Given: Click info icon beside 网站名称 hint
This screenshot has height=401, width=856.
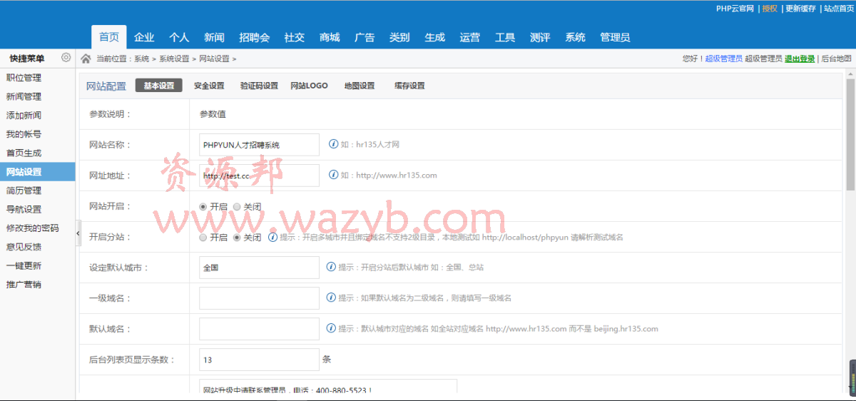Looking at the screenshot, I should click(x=333, y=144).
